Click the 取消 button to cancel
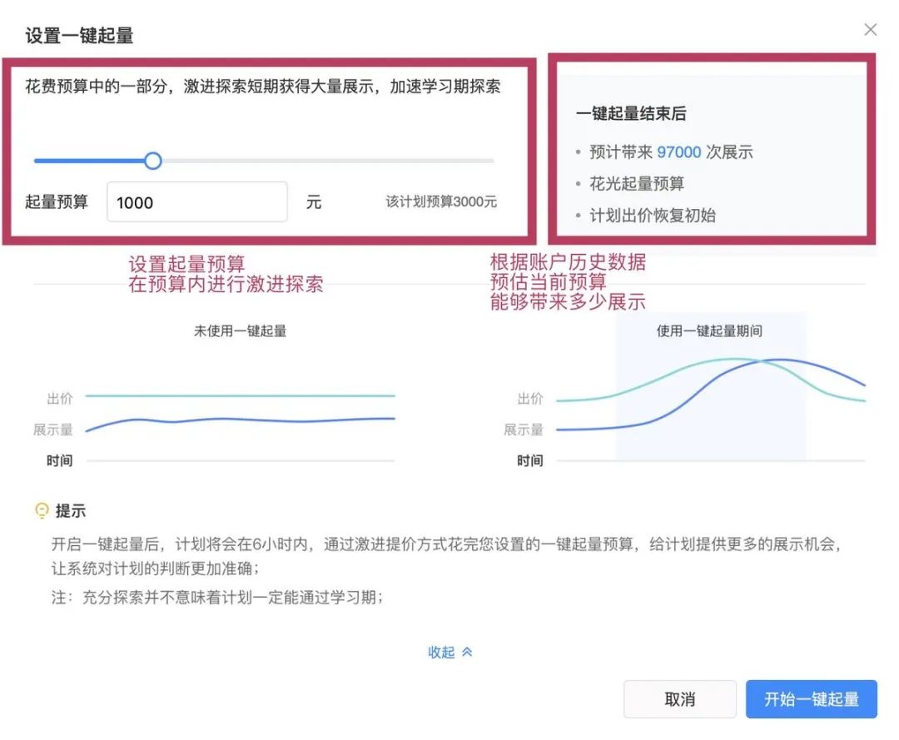This screenshot has width=899, height=740. 679,699
